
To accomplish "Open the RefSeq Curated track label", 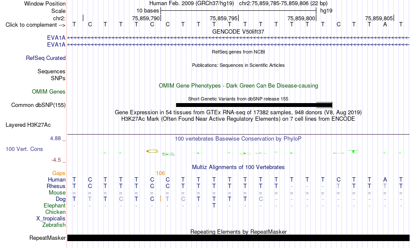I will point(45,58).
